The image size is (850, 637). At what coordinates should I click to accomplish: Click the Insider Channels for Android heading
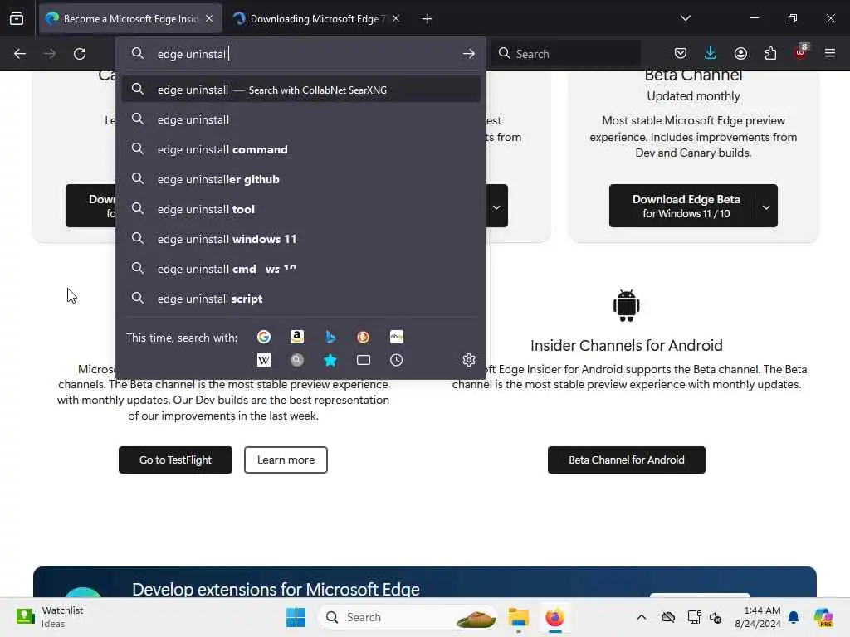[626, 346]
